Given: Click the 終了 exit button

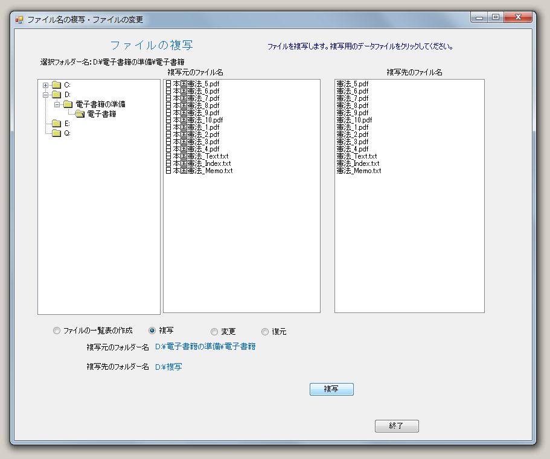Looking at the screenshot, I should [396, 426].
